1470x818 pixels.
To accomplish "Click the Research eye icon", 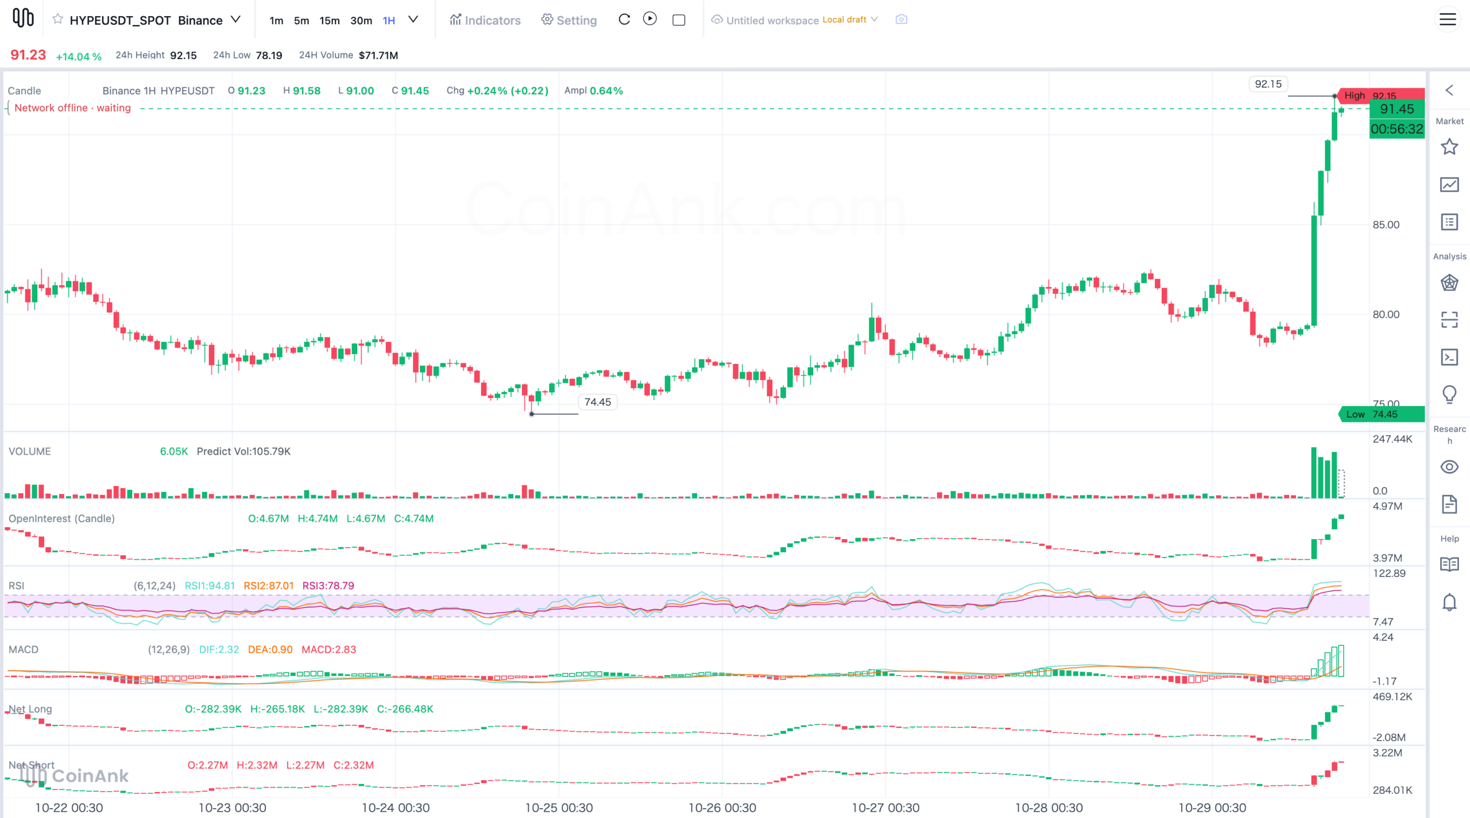I will coord(1449,467).
